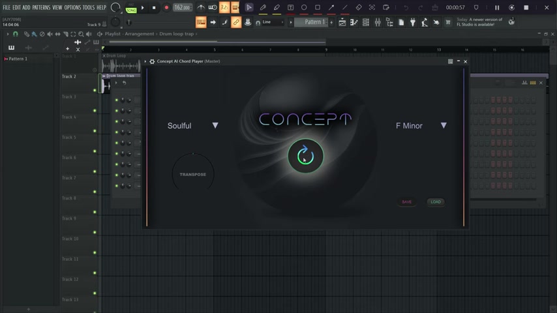This screenshot has height=313, width=557.
Task: Select the playlist Slice tool
Action: (65, 34)
